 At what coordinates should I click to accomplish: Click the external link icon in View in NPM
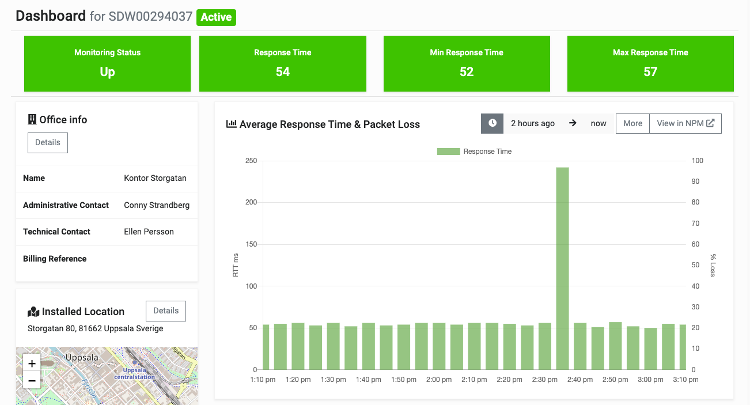(x=711, y=123)
